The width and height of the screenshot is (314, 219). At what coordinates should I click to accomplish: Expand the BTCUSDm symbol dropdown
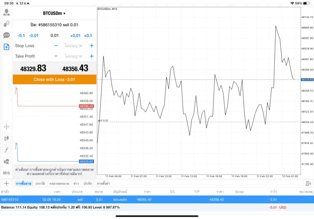coord(54,14)
